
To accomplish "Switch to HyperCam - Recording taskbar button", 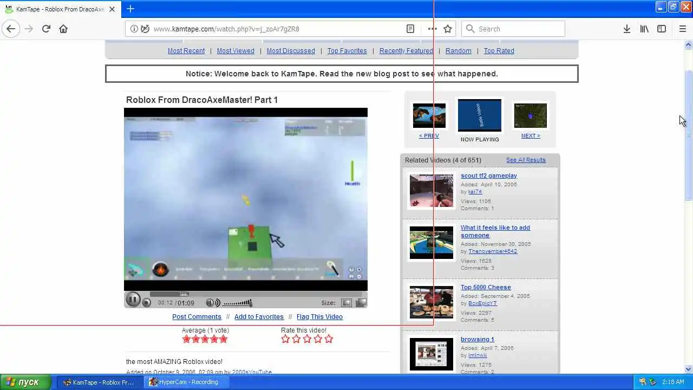I will click(x=187, y=382).
